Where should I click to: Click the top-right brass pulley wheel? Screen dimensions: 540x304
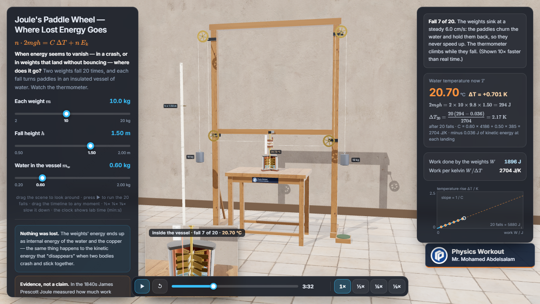pos(341,31)
